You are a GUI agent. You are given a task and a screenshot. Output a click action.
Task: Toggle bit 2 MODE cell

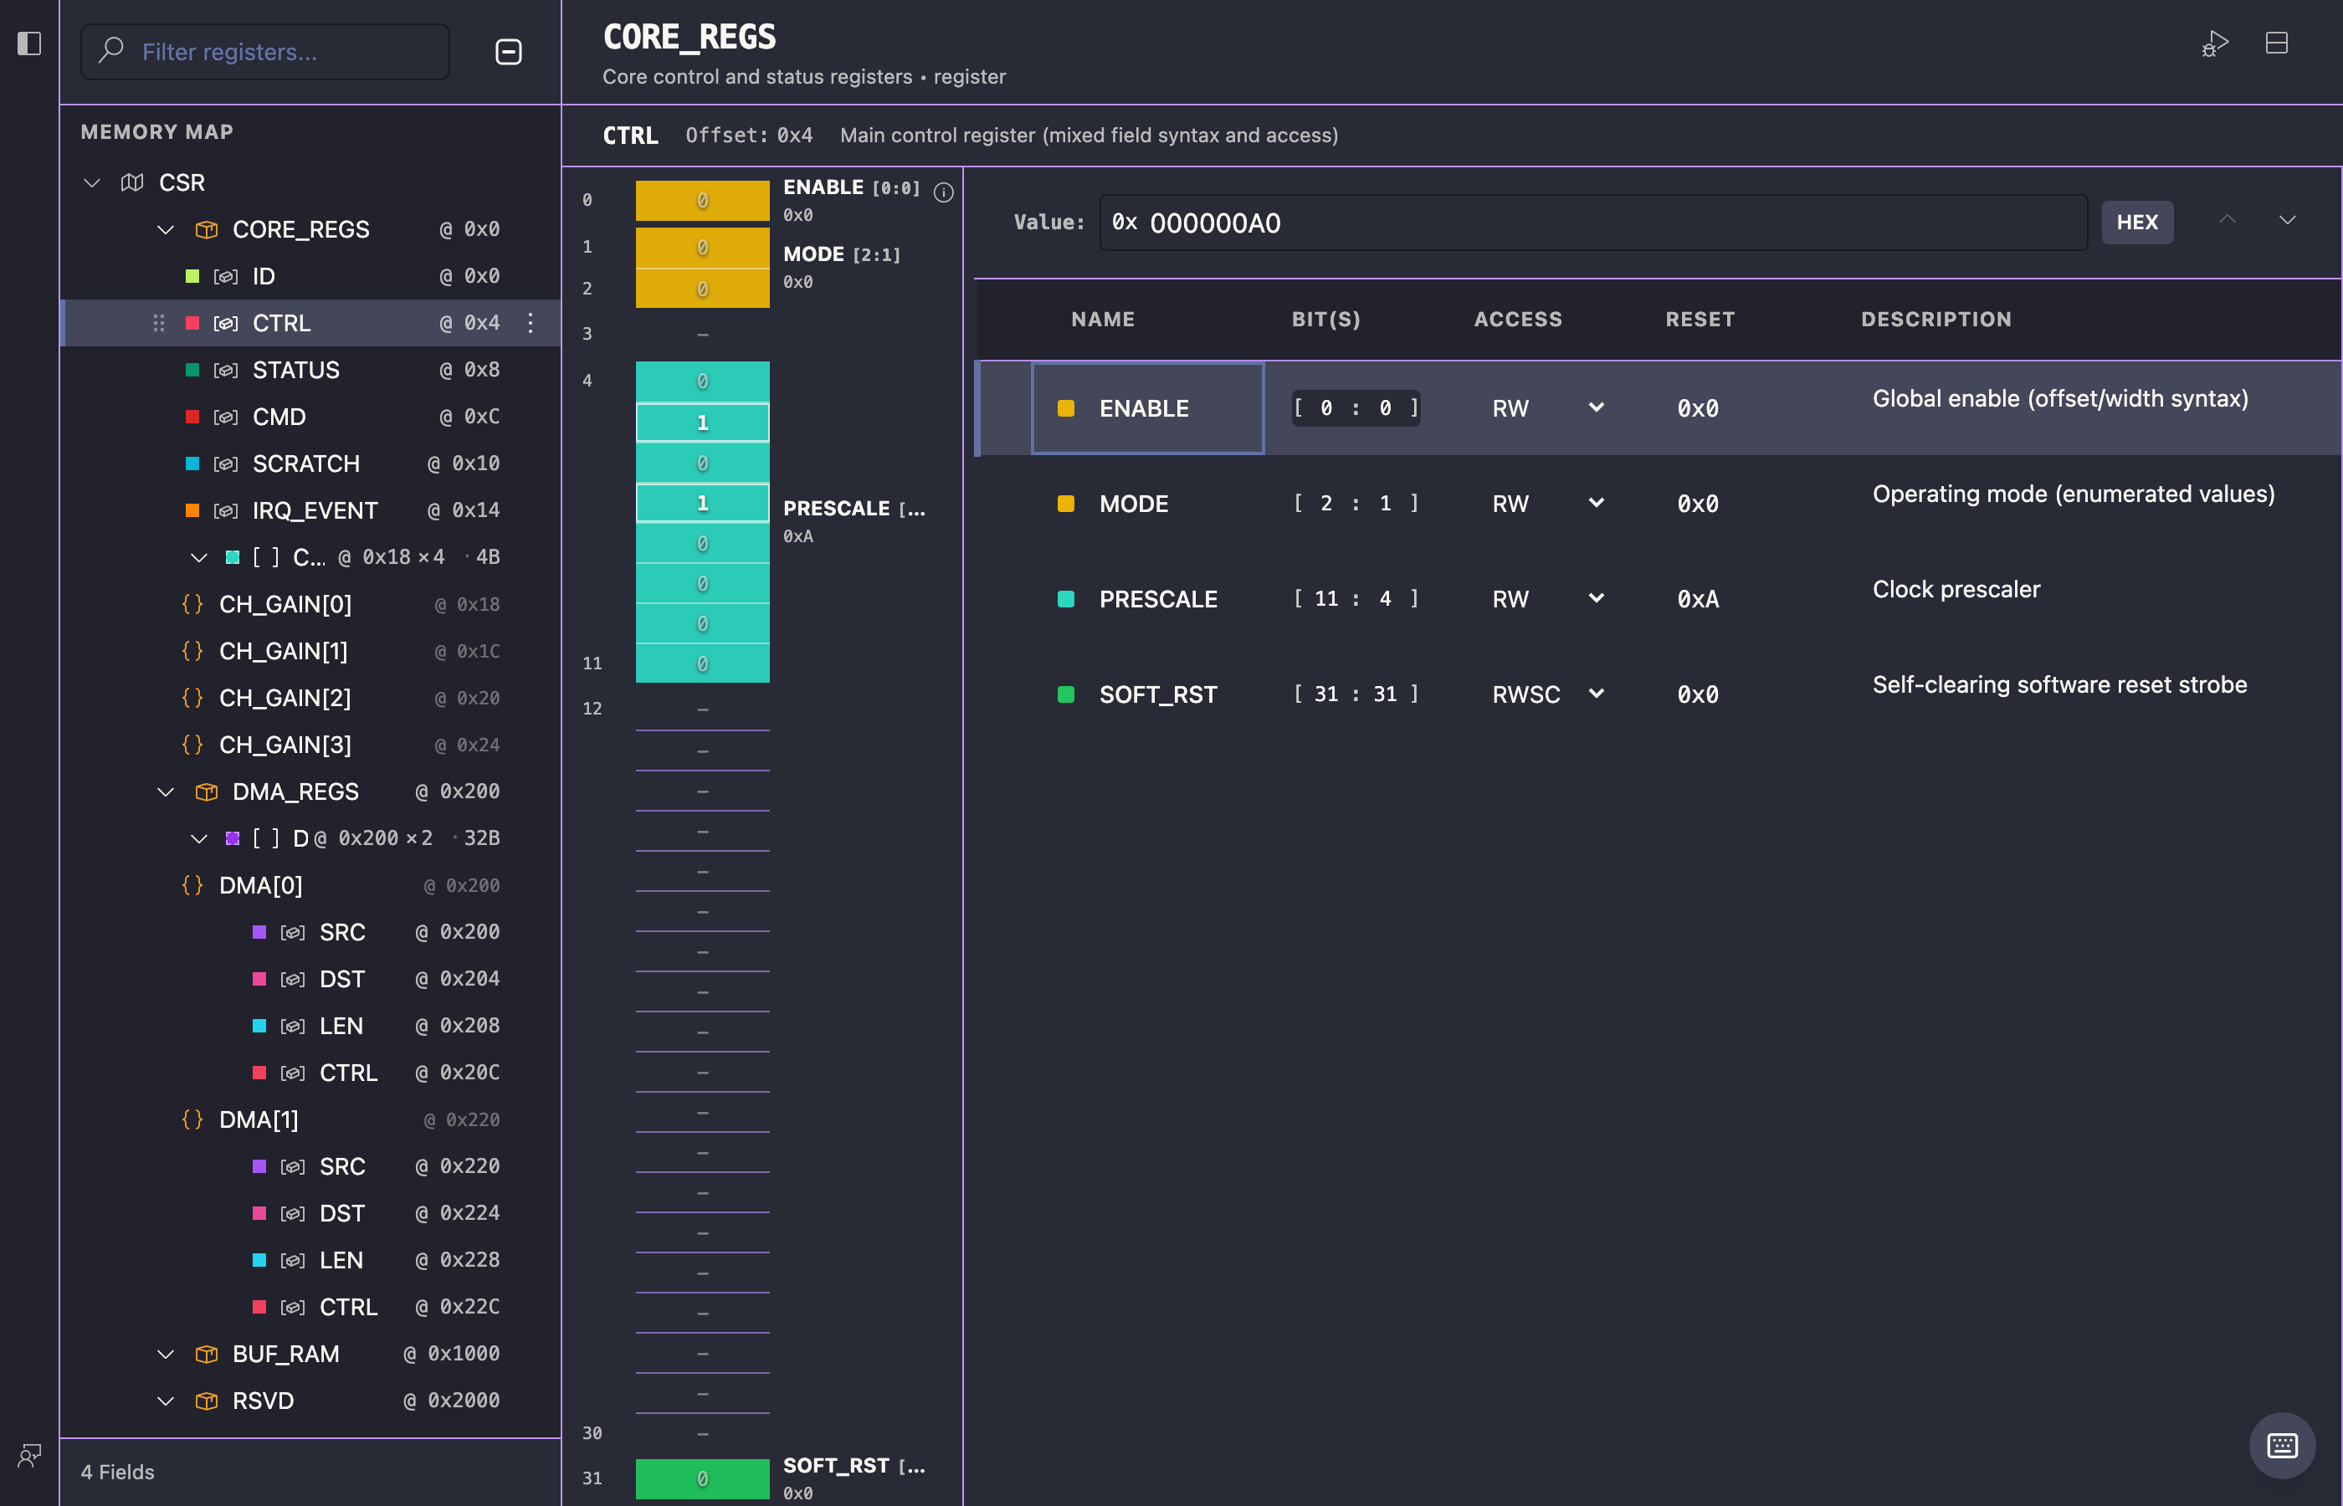(702, 289)
